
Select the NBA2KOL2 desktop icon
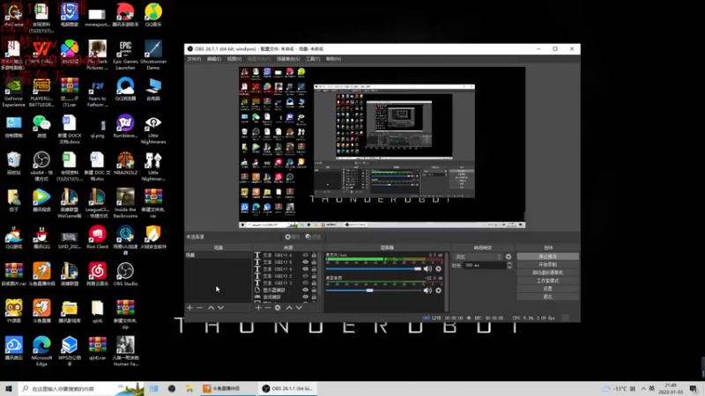coord(125,163)
